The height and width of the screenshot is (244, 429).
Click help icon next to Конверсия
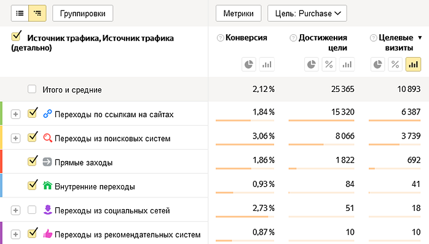coord(220,38)
